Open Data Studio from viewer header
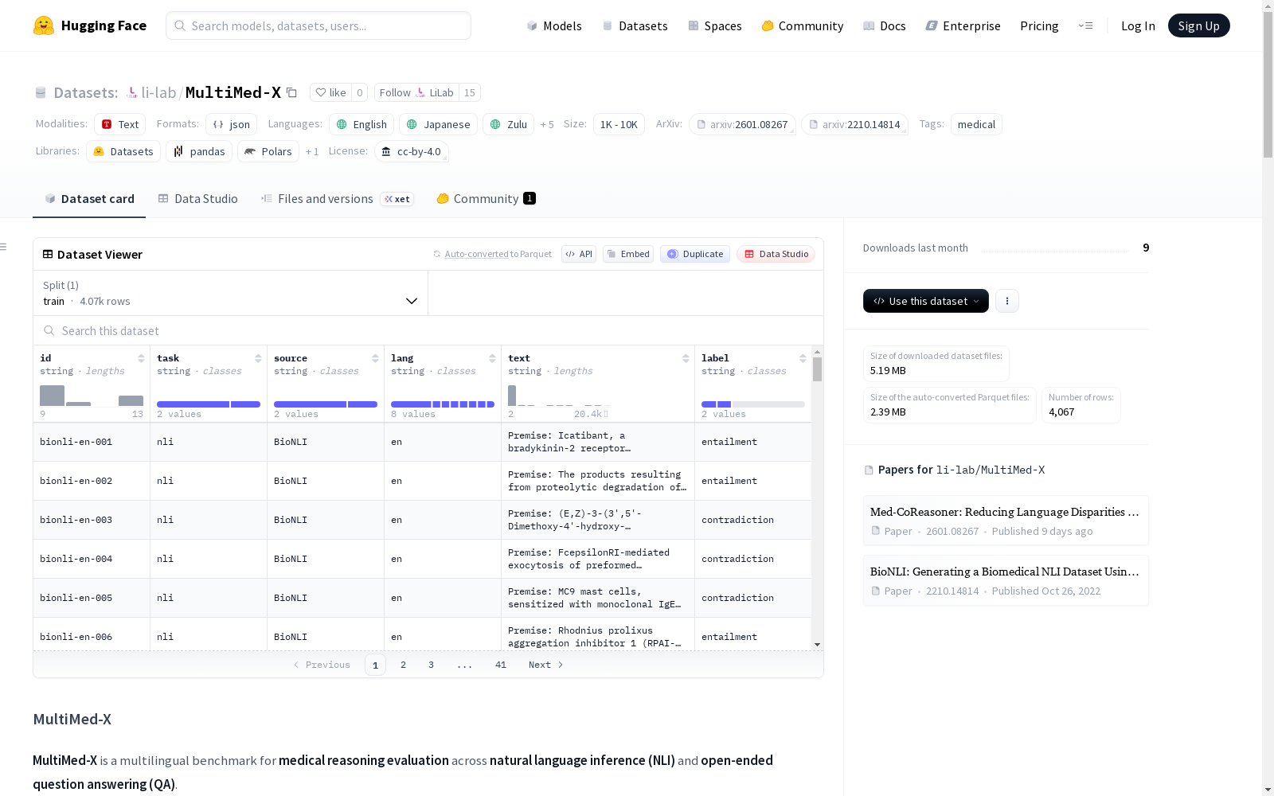1274x796 pixels. [x=776, y=254]
